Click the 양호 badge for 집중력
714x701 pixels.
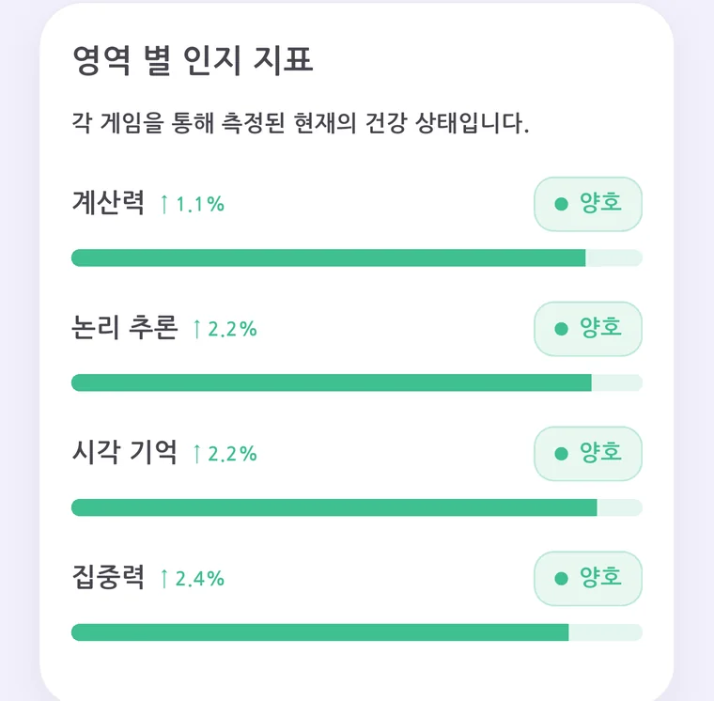(x=588, y=579)
